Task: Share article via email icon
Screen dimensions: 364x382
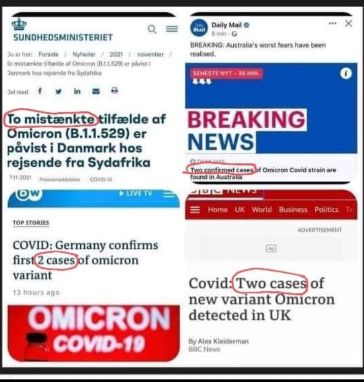Action: 96,91
